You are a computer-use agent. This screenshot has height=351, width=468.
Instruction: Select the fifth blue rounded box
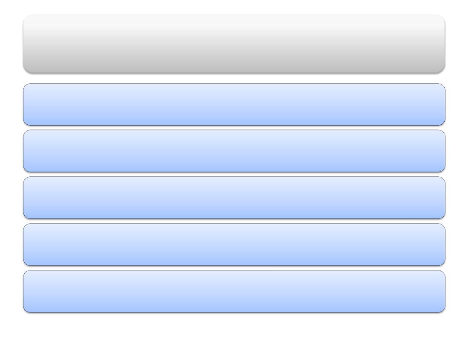pyautogui.click(x=234, y=291)
